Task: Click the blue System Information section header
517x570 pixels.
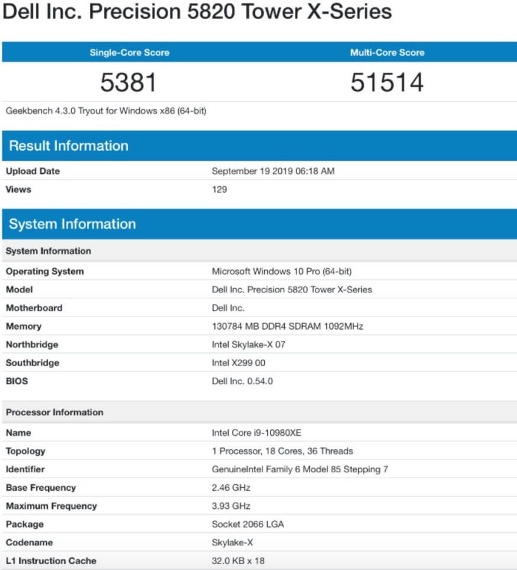Action: (x=259, y=224)
